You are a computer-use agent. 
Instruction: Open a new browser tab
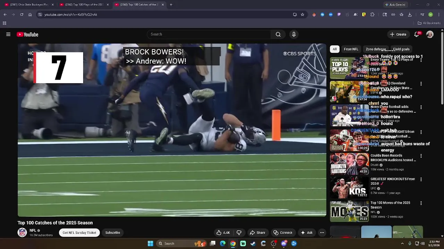coord(171,4)
